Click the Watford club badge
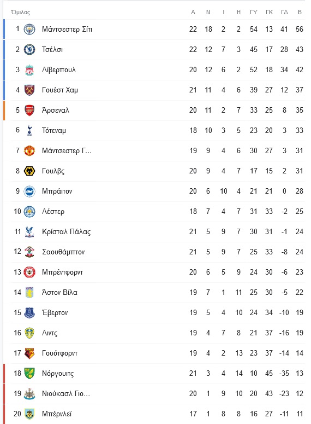 (29, 353)
